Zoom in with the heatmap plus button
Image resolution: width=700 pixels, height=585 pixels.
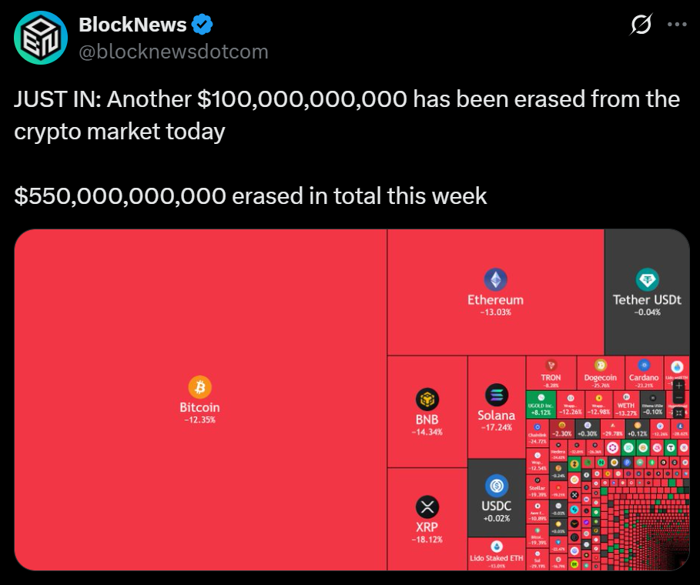pos(678,384)
